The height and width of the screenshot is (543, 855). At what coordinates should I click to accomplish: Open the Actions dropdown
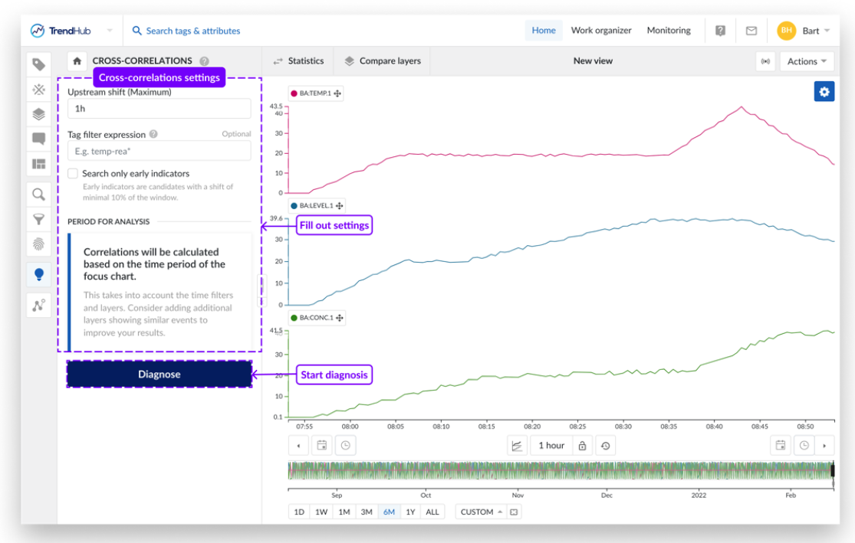807,61
